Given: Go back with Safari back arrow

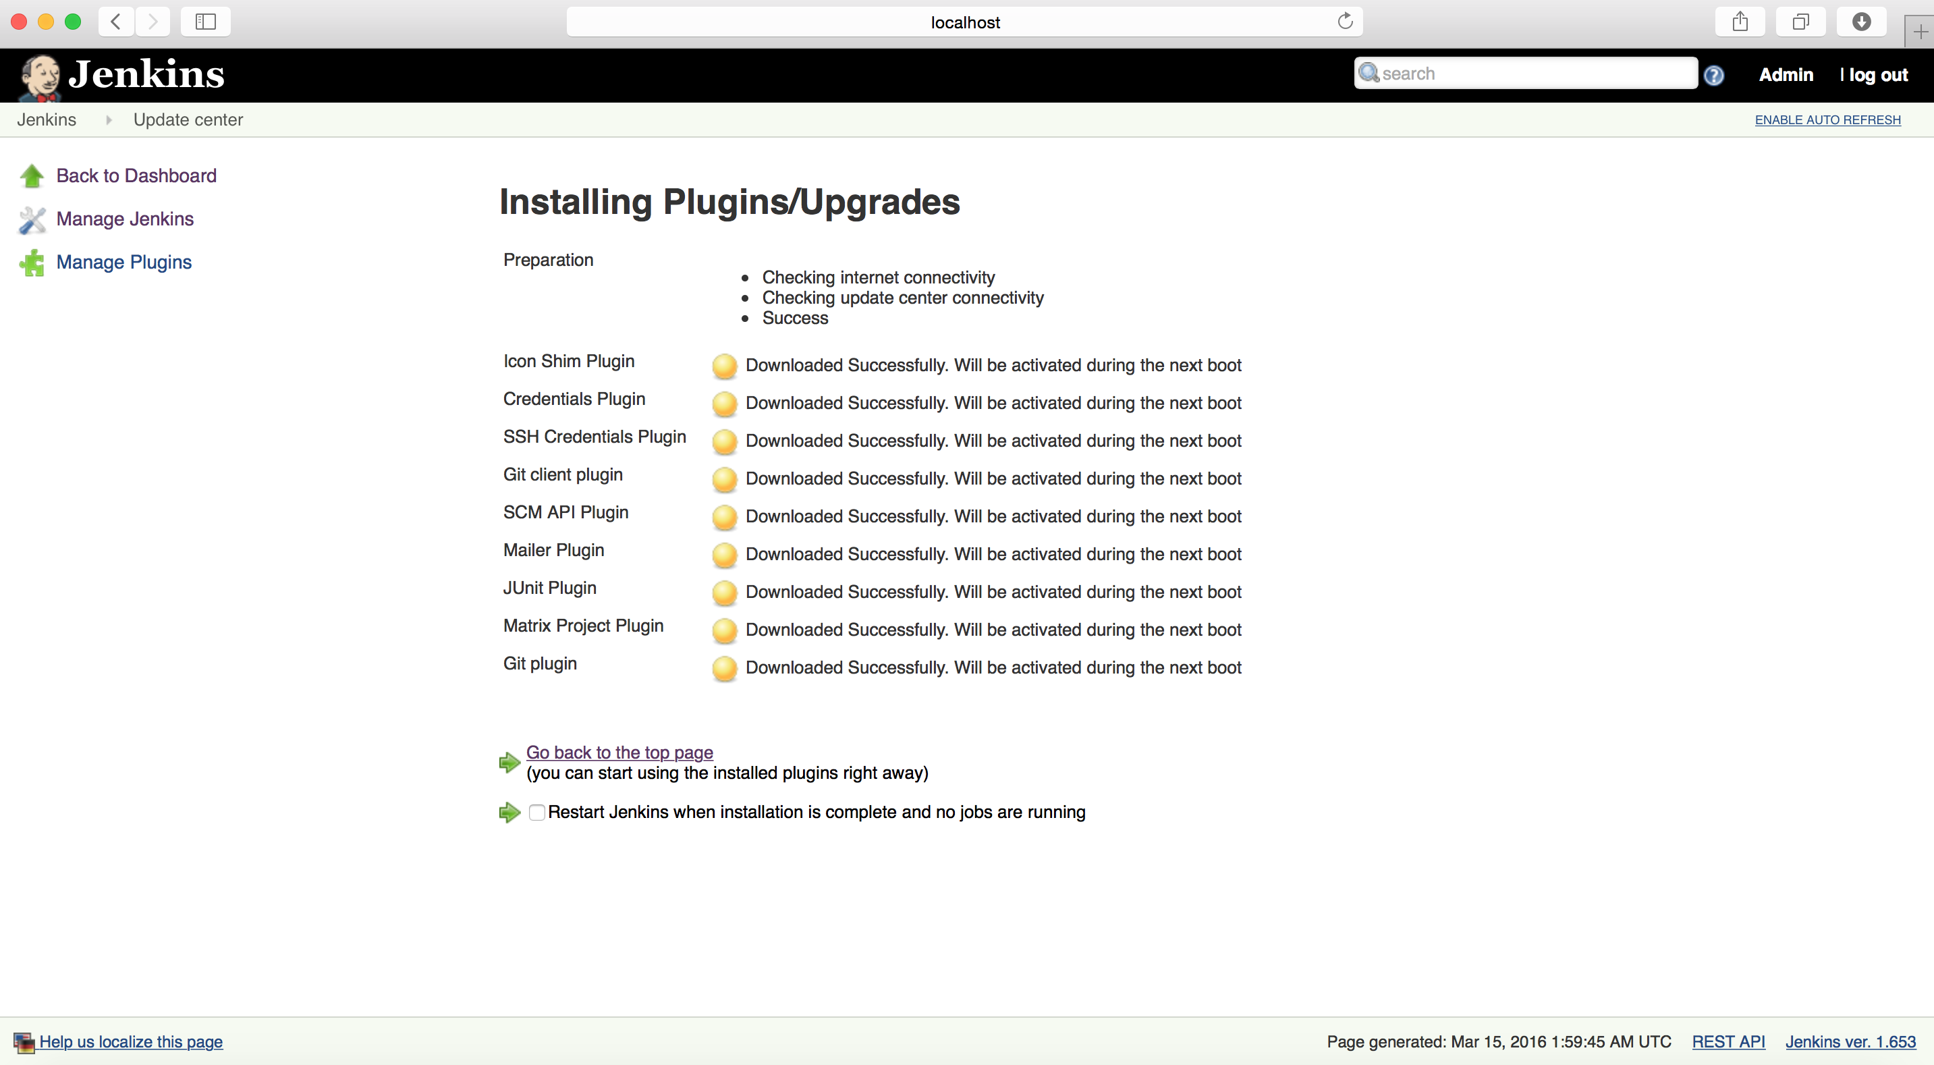Looking at the screenshot, I should pyautogui.click(x=115, y=22).
